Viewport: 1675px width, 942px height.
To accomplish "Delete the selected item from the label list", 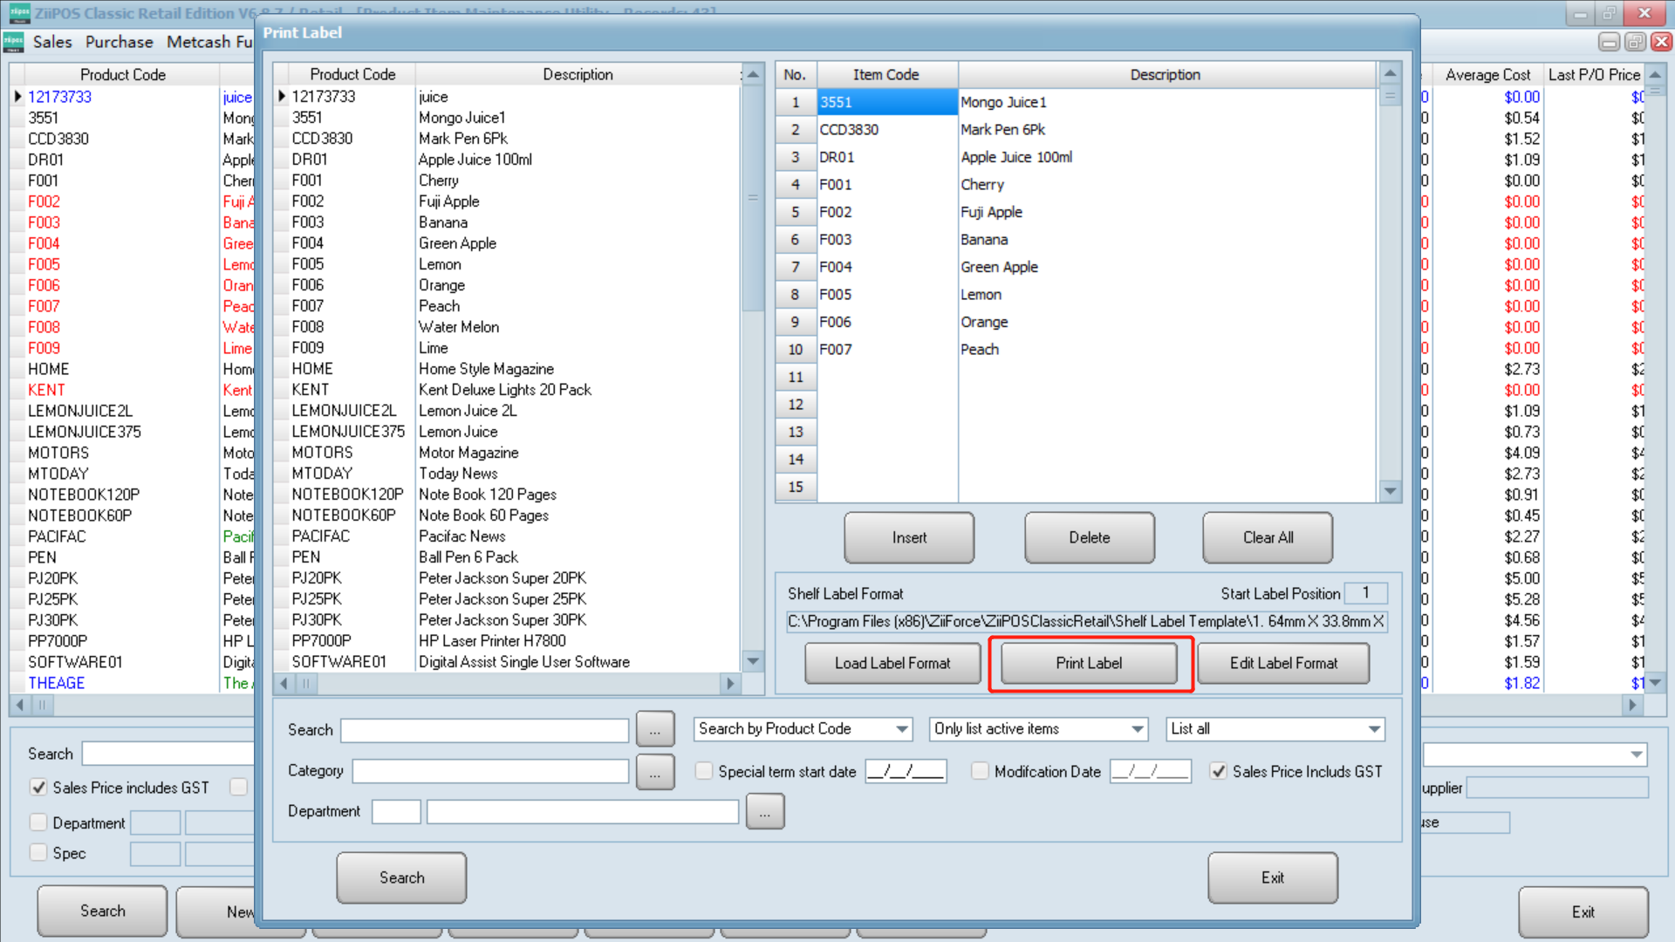I will (1089, 537).
